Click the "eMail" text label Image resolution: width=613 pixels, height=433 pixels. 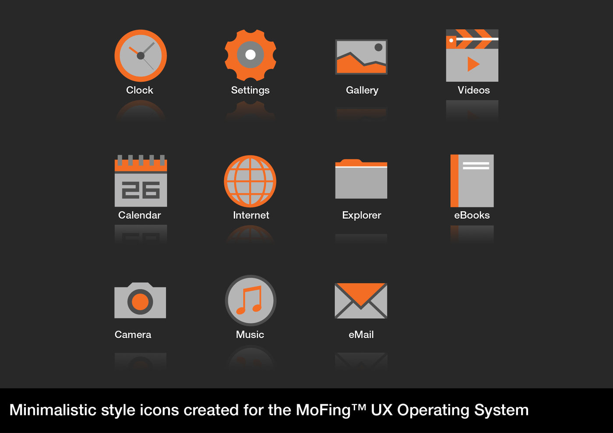(361, 335)
